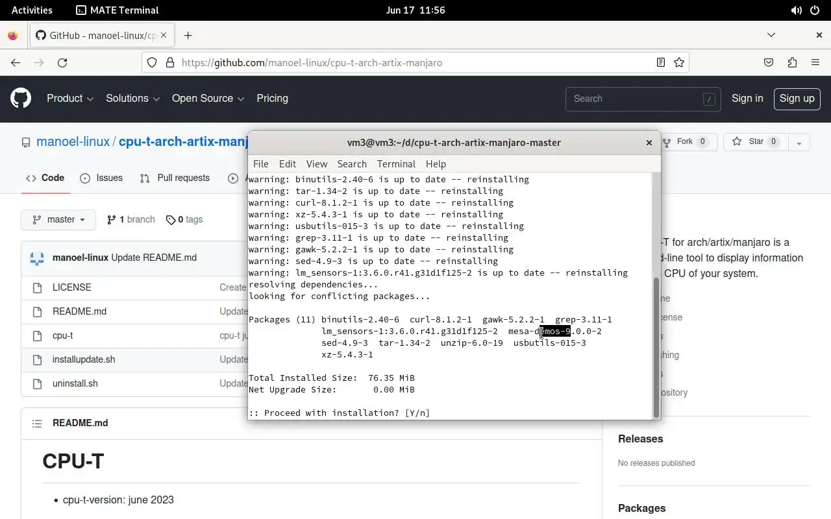This screenshot has height=519, width=831.
Task: Click the README list outline icon
Action: click(37, 423)
